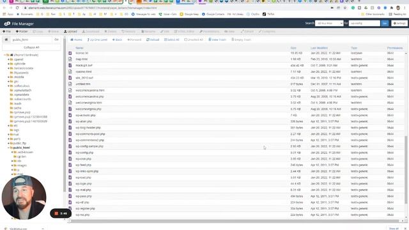Click View Trash
Screen dimensions: 409x230
coord(217,40)
